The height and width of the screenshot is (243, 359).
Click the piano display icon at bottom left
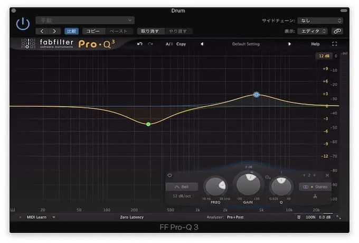(x=13, y=210)
